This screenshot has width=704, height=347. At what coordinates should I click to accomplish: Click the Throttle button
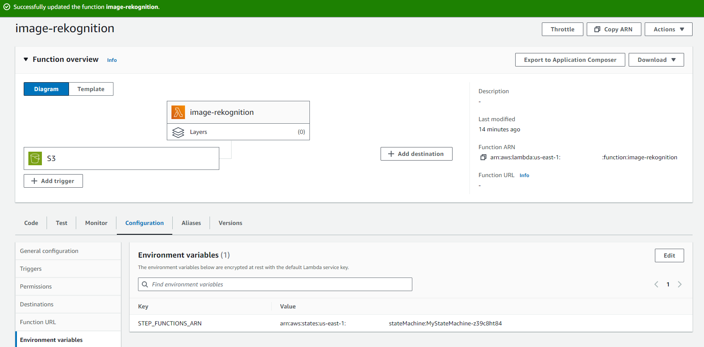[562, 29]
